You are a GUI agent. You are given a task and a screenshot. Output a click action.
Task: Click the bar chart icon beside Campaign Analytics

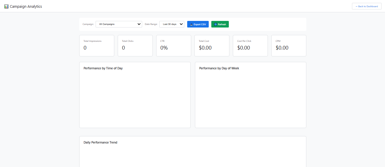tap(6, 6)
